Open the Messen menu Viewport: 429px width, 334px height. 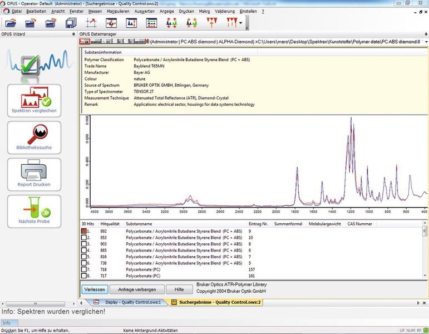[x=95, y=11]
